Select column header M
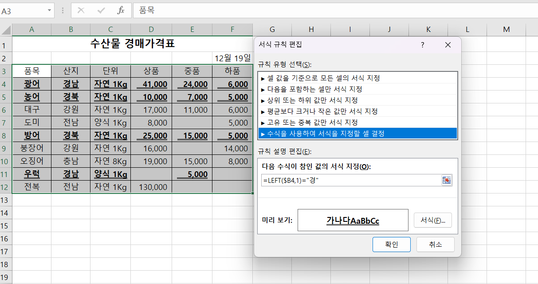Image resolution: width=538 pixels, height=284 pixels. click(x=506, y=30)
